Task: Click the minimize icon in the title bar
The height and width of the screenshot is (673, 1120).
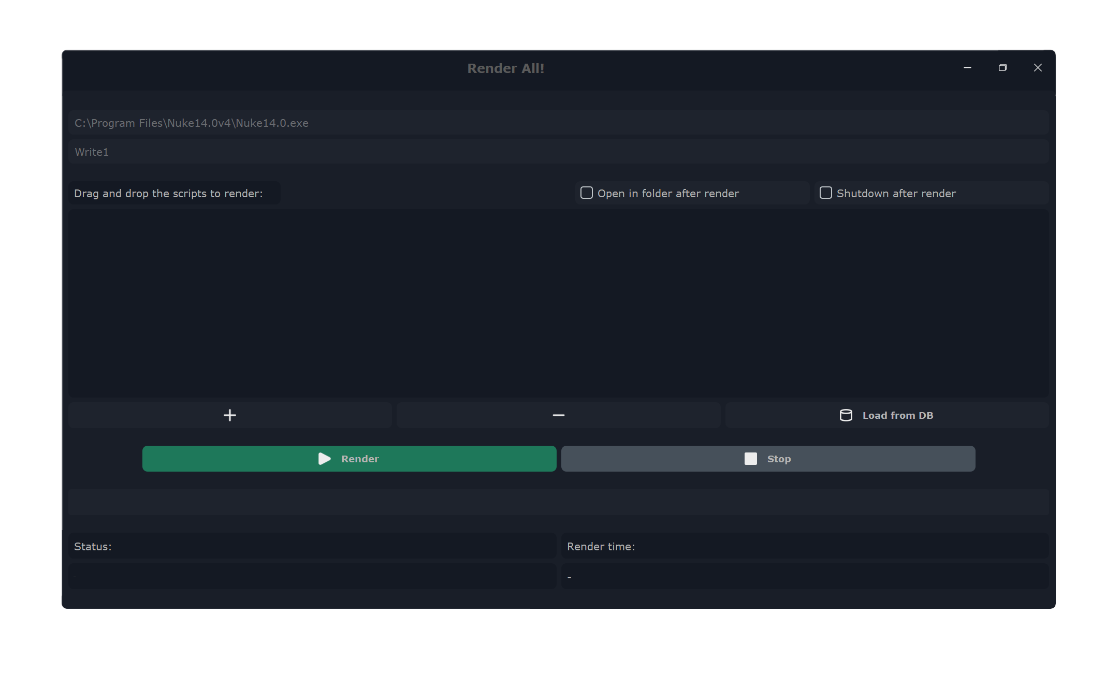Action: pos(967,68)
